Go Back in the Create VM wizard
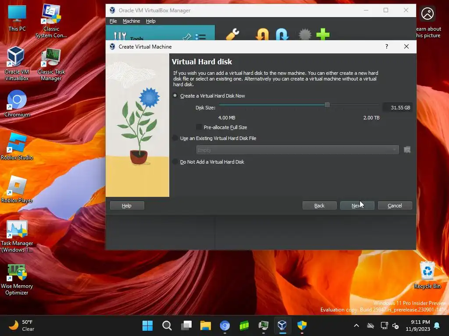 click(x=319, y=206)
